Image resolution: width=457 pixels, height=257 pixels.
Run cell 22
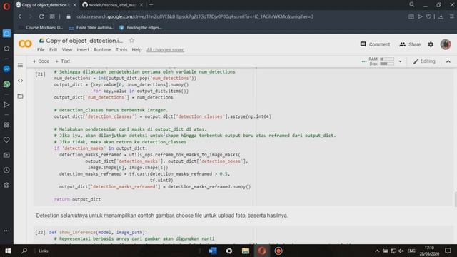click(x=40, y=232)
